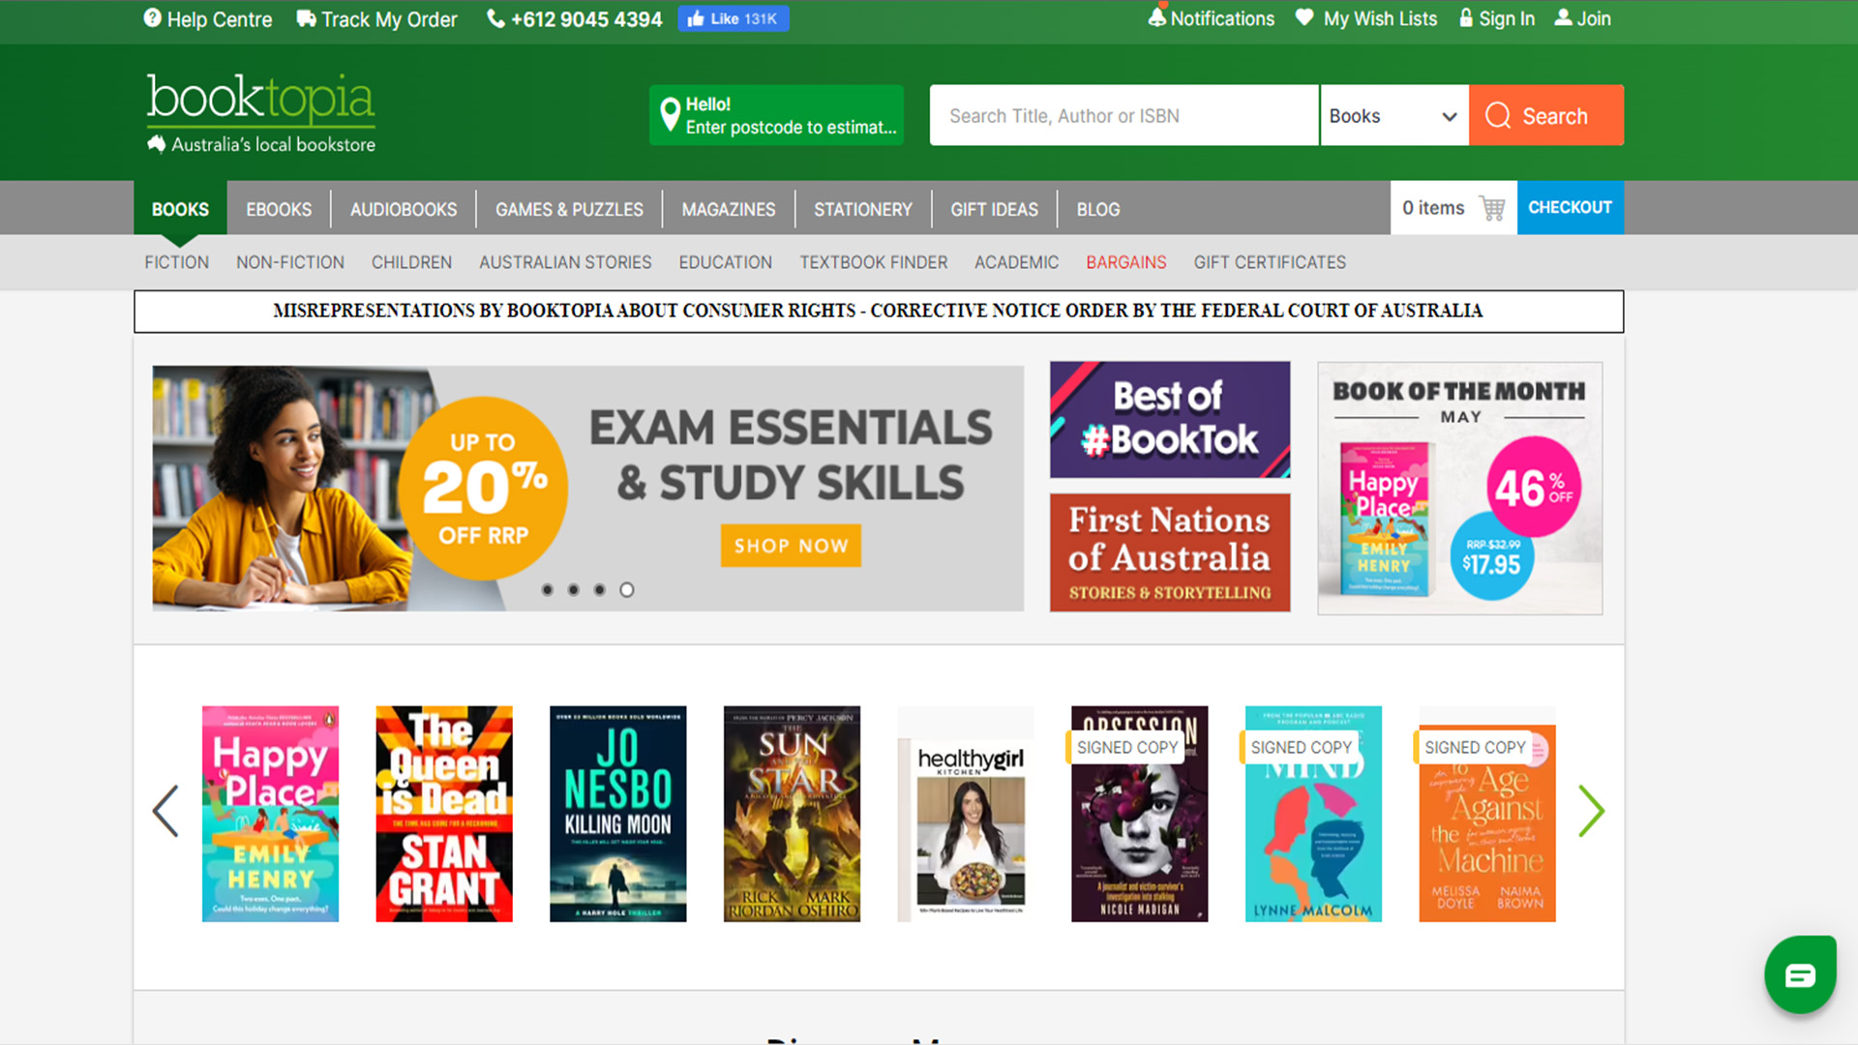
Task: Open My Wish Lists heart icon
Action: (x=1304, y=17)
